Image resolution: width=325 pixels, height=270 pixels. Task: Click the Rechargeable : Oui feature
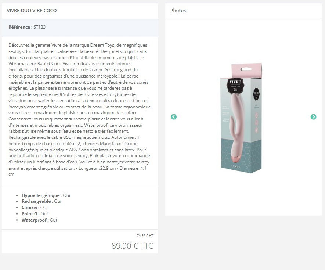(41, 201)
